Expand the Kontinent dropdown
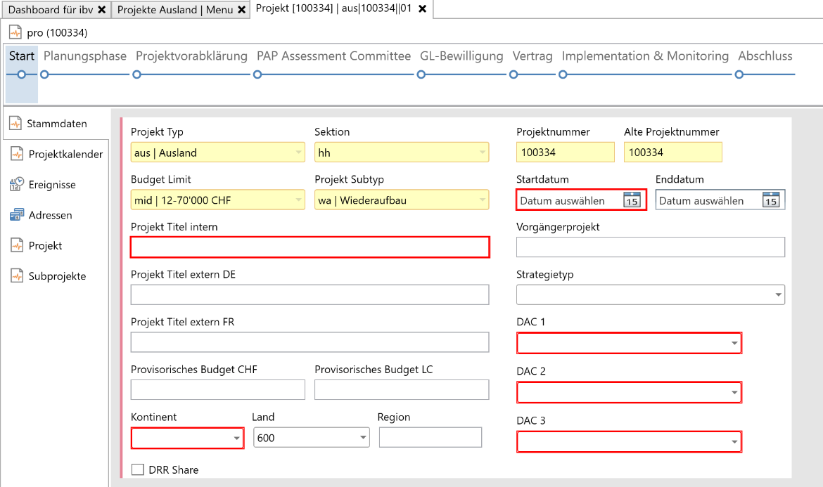Image resolution: width=823 pixels, height=487 pixels. 236,439
